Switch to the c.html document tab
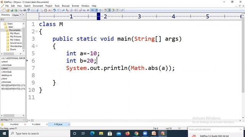Image resolution: width=245 pixels, height=137 pixels. pyautogui.click(x=36, y=124)
